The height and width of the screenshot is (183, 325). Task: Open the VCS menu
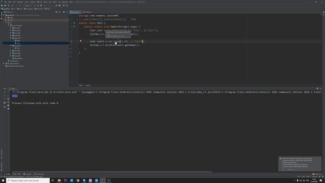(60, 2)
